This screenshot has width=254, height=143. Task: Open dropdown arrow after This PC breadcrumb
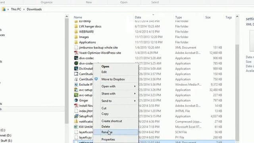[x=24, y=10]
